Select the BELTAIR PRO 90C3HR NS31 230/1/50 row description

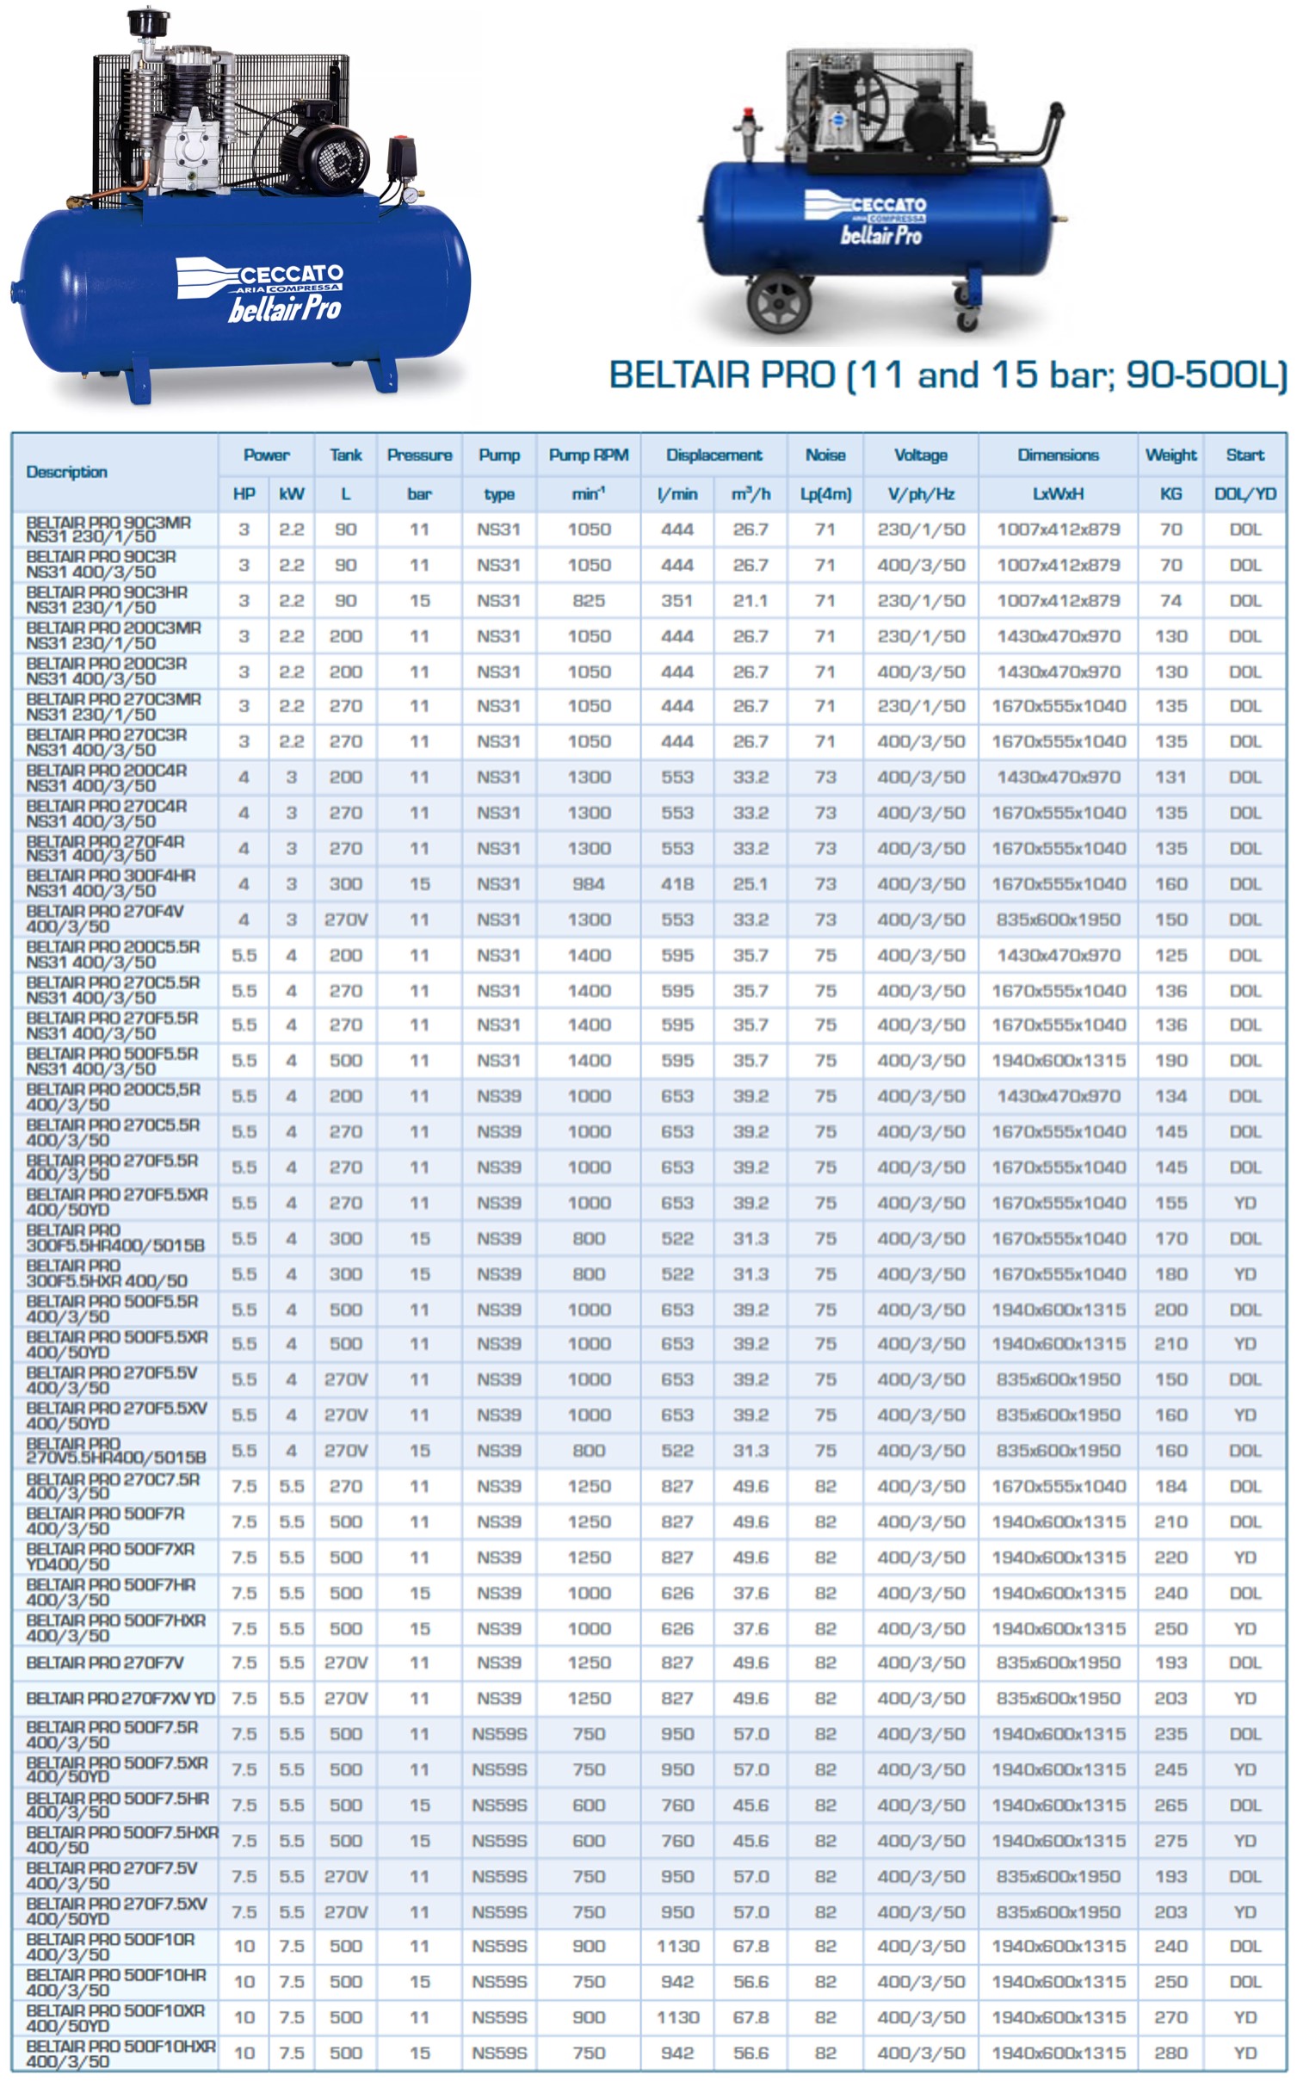click(x=108, y=600)
